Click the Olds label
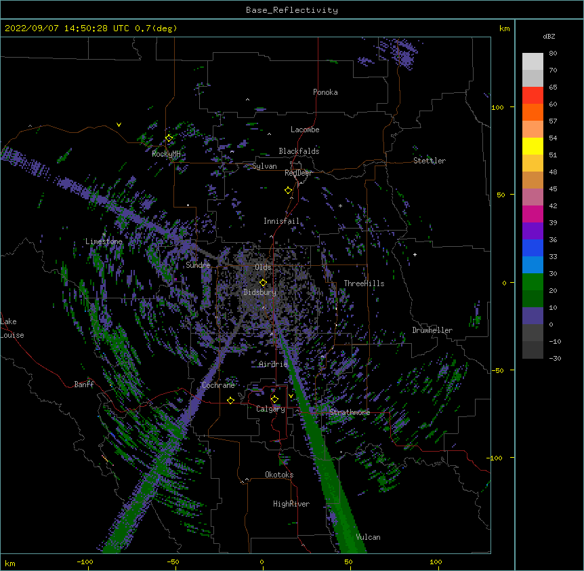584x571 pixels. click(x=263, y=267)
